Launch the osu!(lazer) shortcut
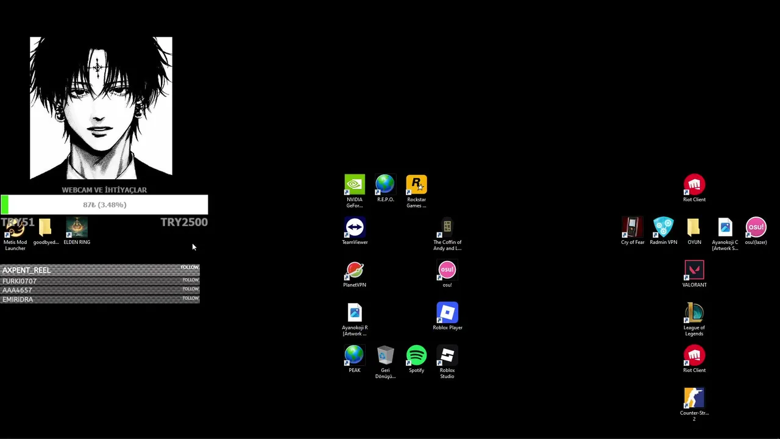The height and width of the screenshot is (439, 780). [x=756, y=227]
